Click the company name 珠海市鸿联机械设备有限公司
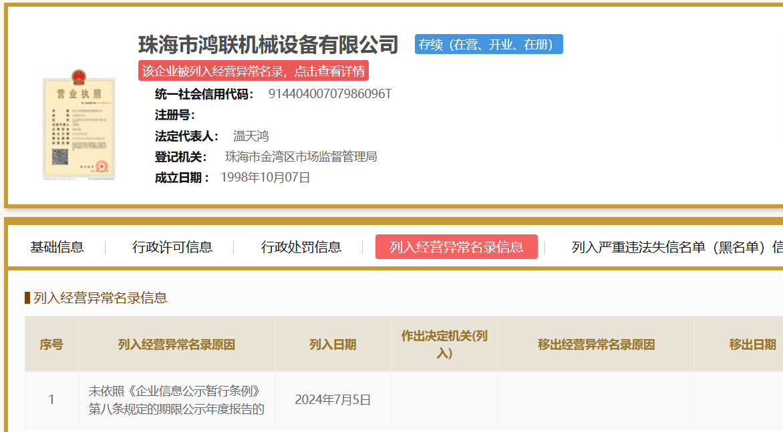This screenshot has height=432, width=783. point(268,45)
